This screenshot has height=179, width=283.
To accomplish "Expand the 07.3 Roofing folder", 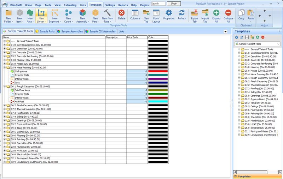I will coord(5,113).
